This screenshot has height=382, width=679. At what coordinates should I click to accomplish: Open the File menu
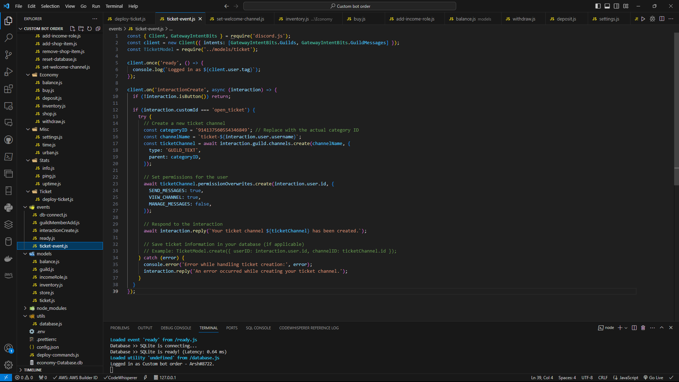point(19,6)
